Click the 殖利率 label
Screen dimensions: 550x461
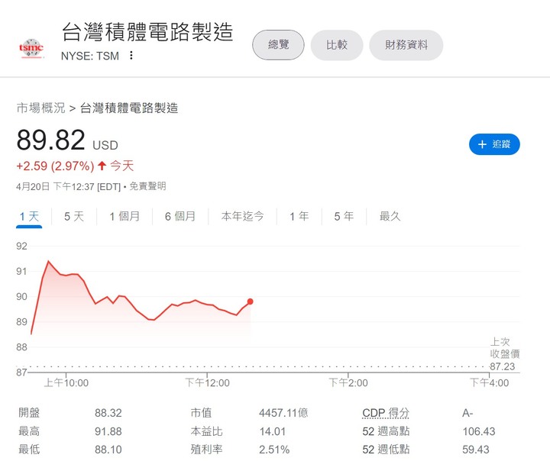click(x=206, y=450)
